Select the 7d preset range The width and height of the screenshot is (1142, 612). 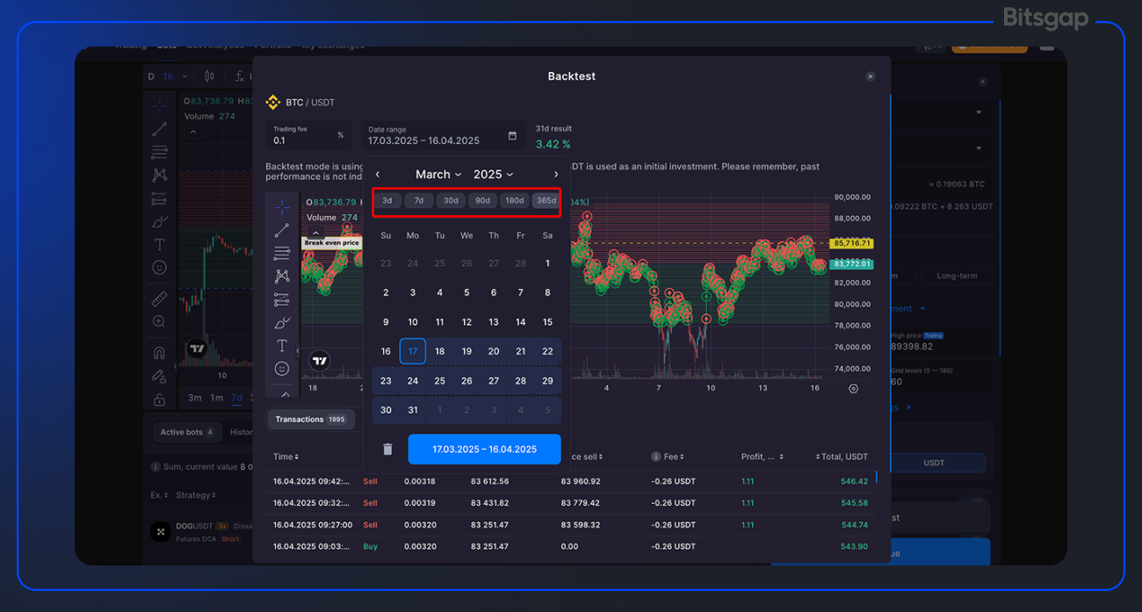click(419, 200)
